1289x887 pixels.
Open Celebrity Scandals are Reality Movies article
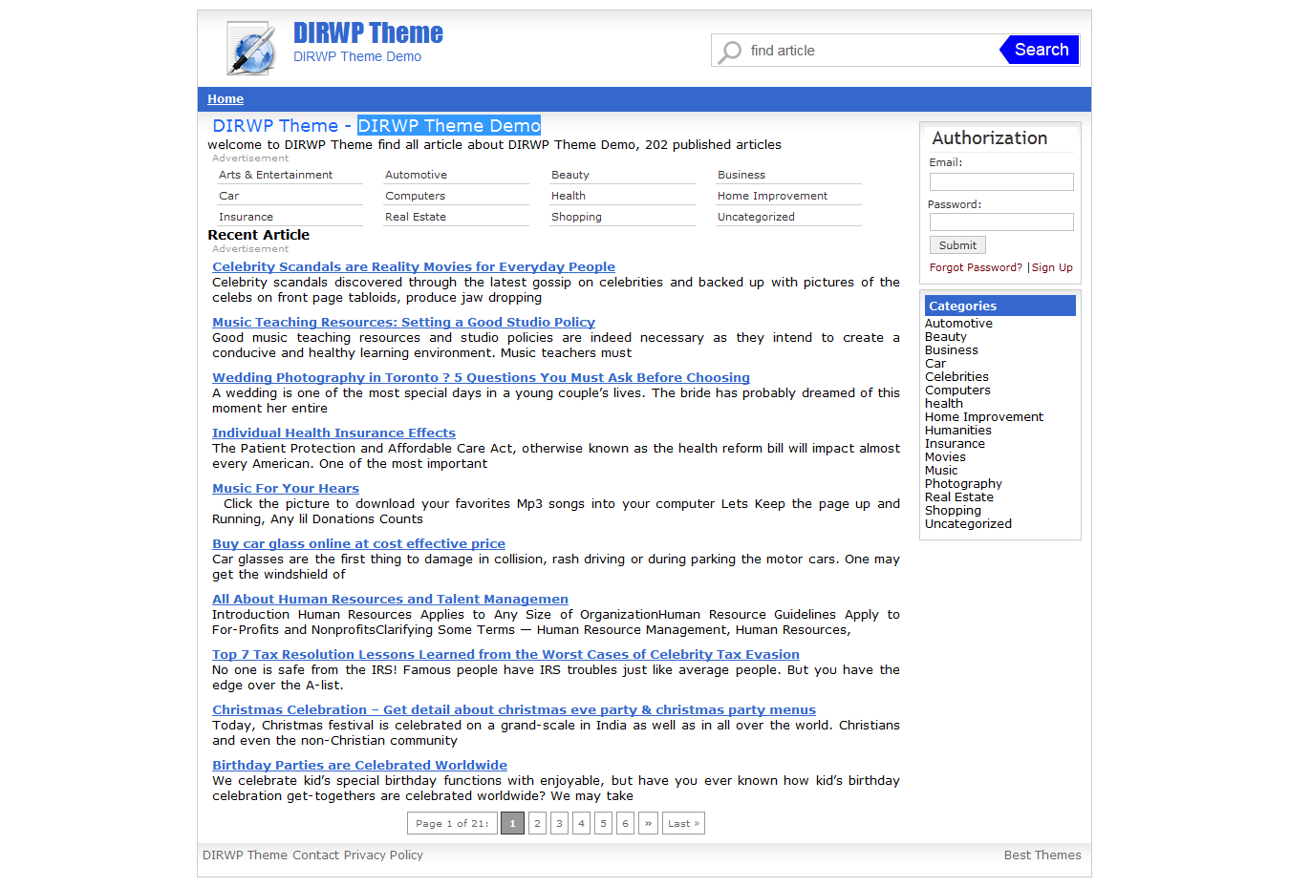tap(414, 267)
